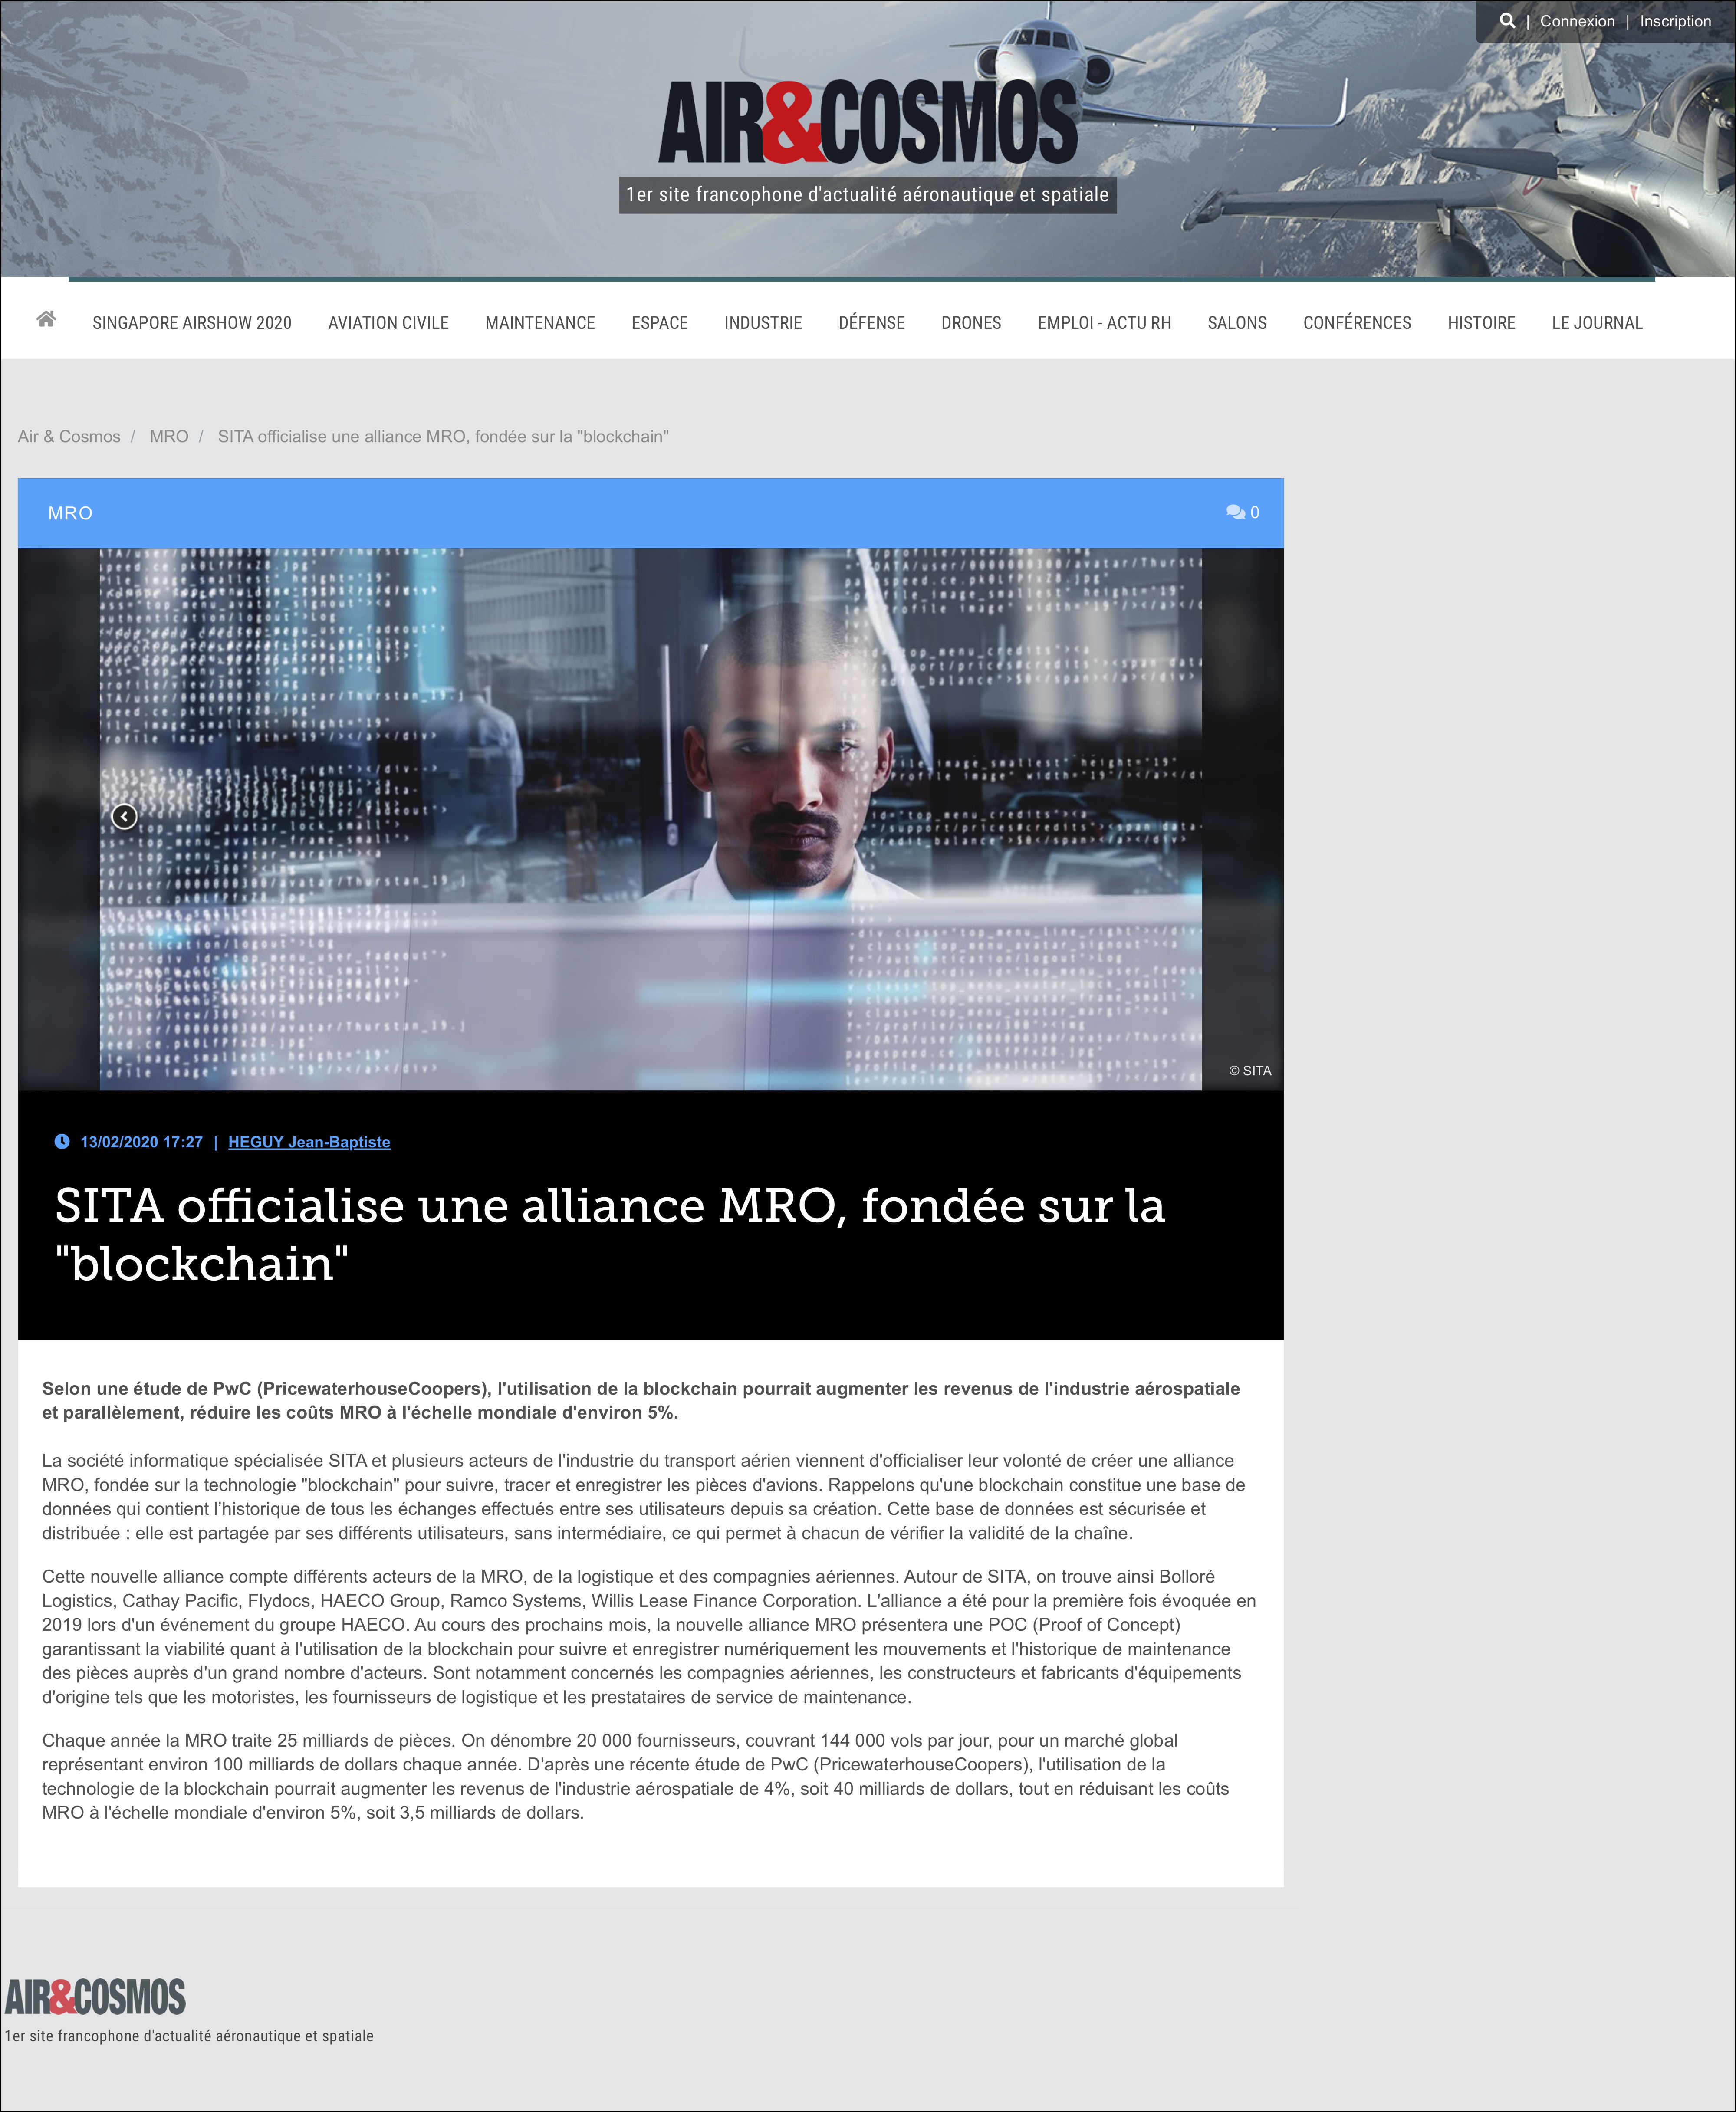Image resolution: width=1736 pixels, height=2112 pixels.
Task: Click the article's main photo
Action: [650, 818]
